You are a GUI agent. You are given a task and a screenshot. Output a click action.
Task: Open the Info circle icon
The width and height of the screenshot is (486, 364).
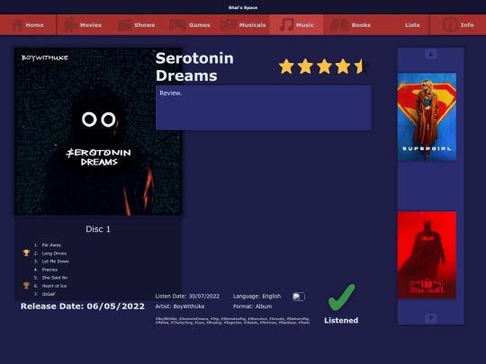tap(450, 25)
